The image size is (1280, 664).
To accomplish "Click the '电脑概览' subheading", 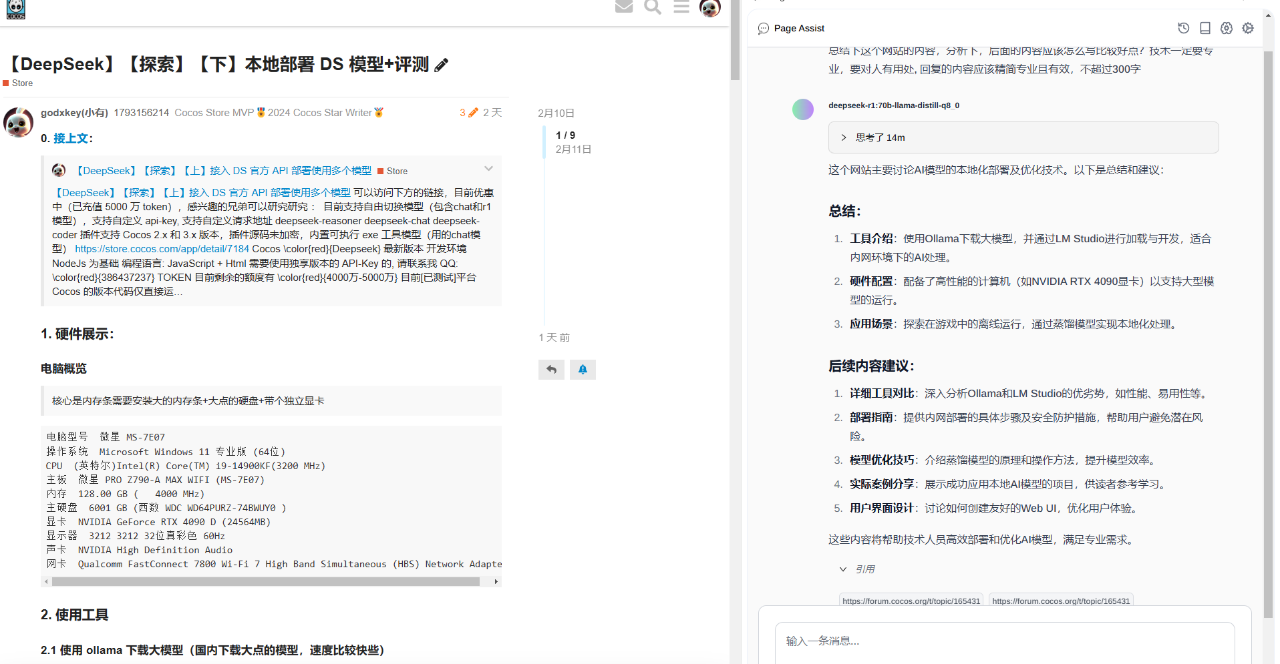I will click(63, 369).
